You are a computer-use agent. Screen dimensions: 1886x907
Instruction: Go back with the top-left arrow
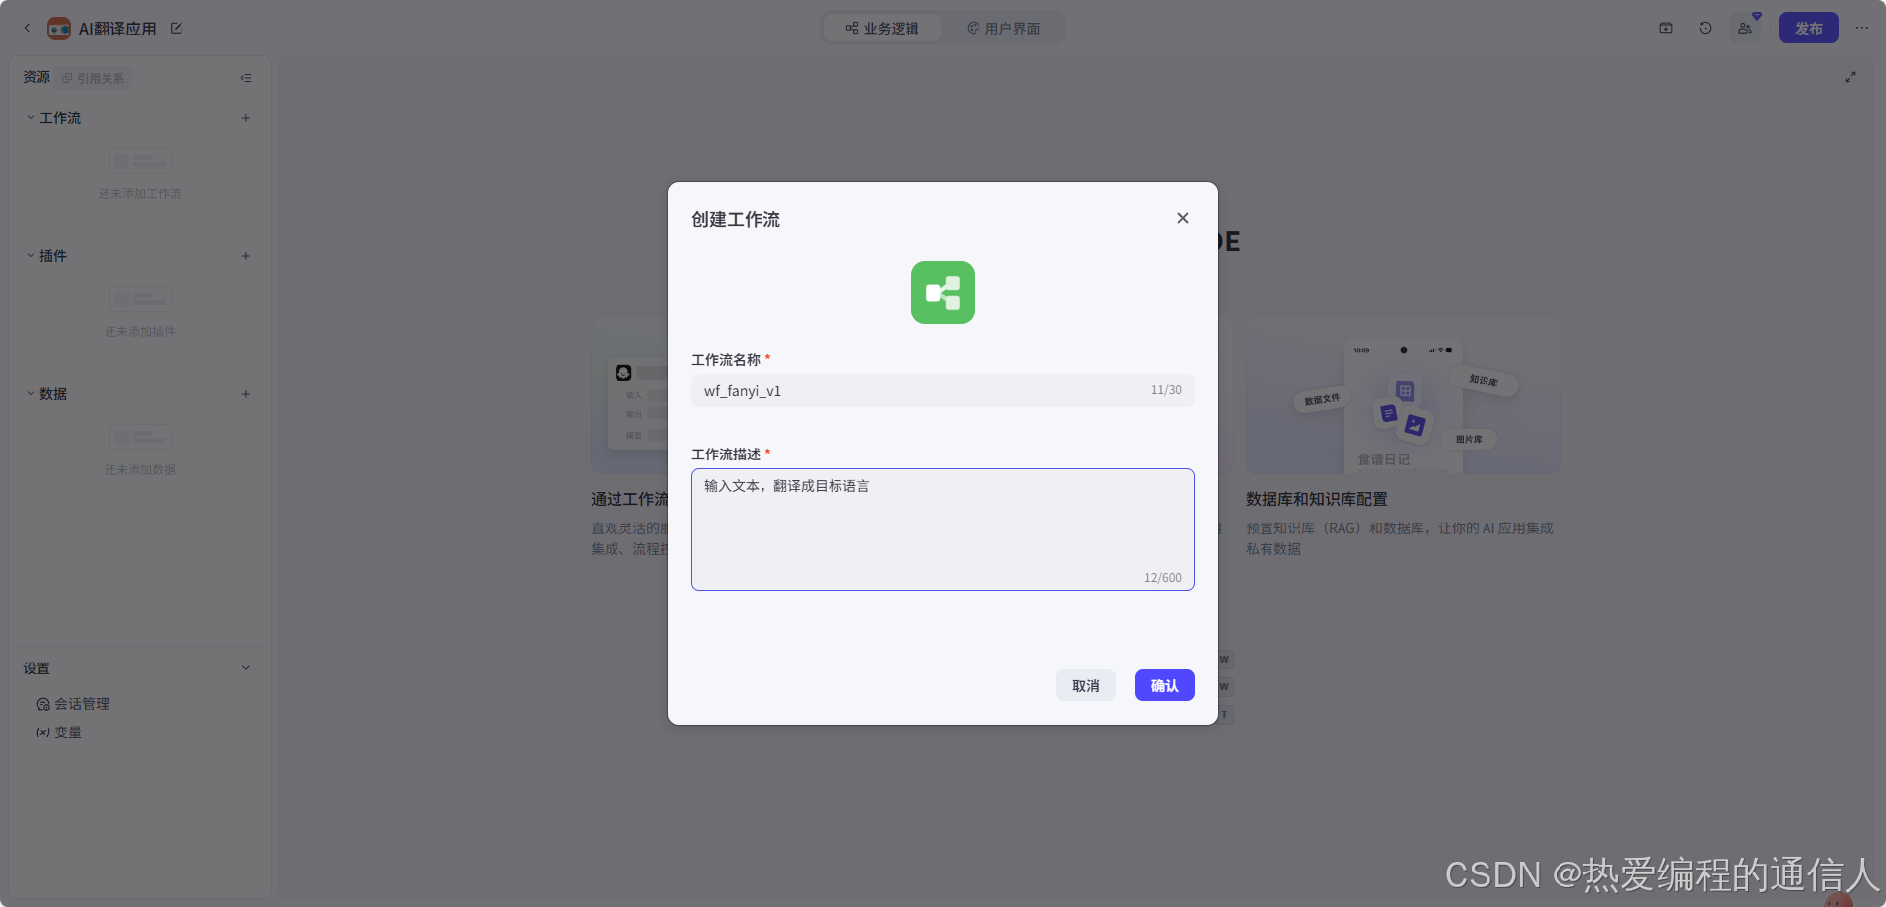click(27, 28)
